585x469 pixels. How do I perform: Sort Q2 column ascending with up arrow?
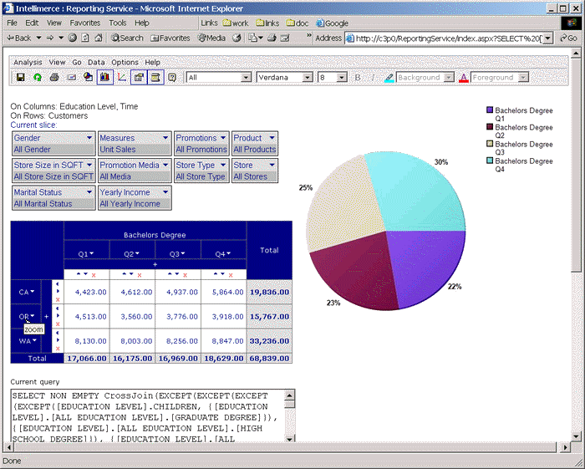[125, 274]
